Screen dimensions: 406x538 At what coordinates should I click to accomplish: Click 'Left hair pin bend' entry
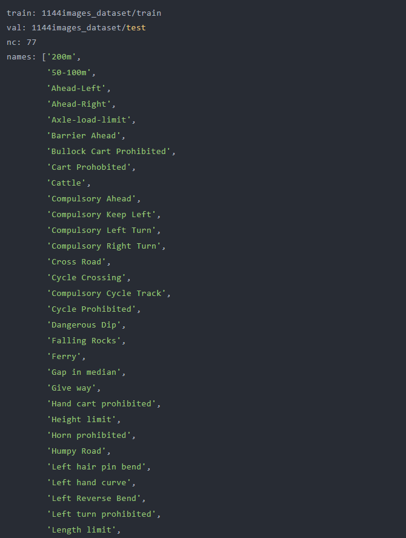pyautogui.click(x=96, y=467)
